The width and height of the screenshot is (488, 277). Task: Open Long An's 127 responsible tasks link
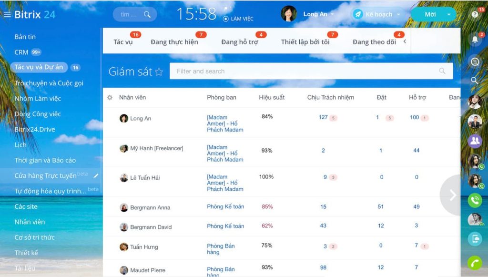click(323, 117)
